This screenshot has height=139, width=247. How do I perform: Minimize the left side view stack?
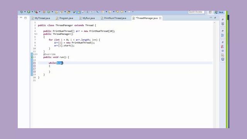[x=21, y=18]
